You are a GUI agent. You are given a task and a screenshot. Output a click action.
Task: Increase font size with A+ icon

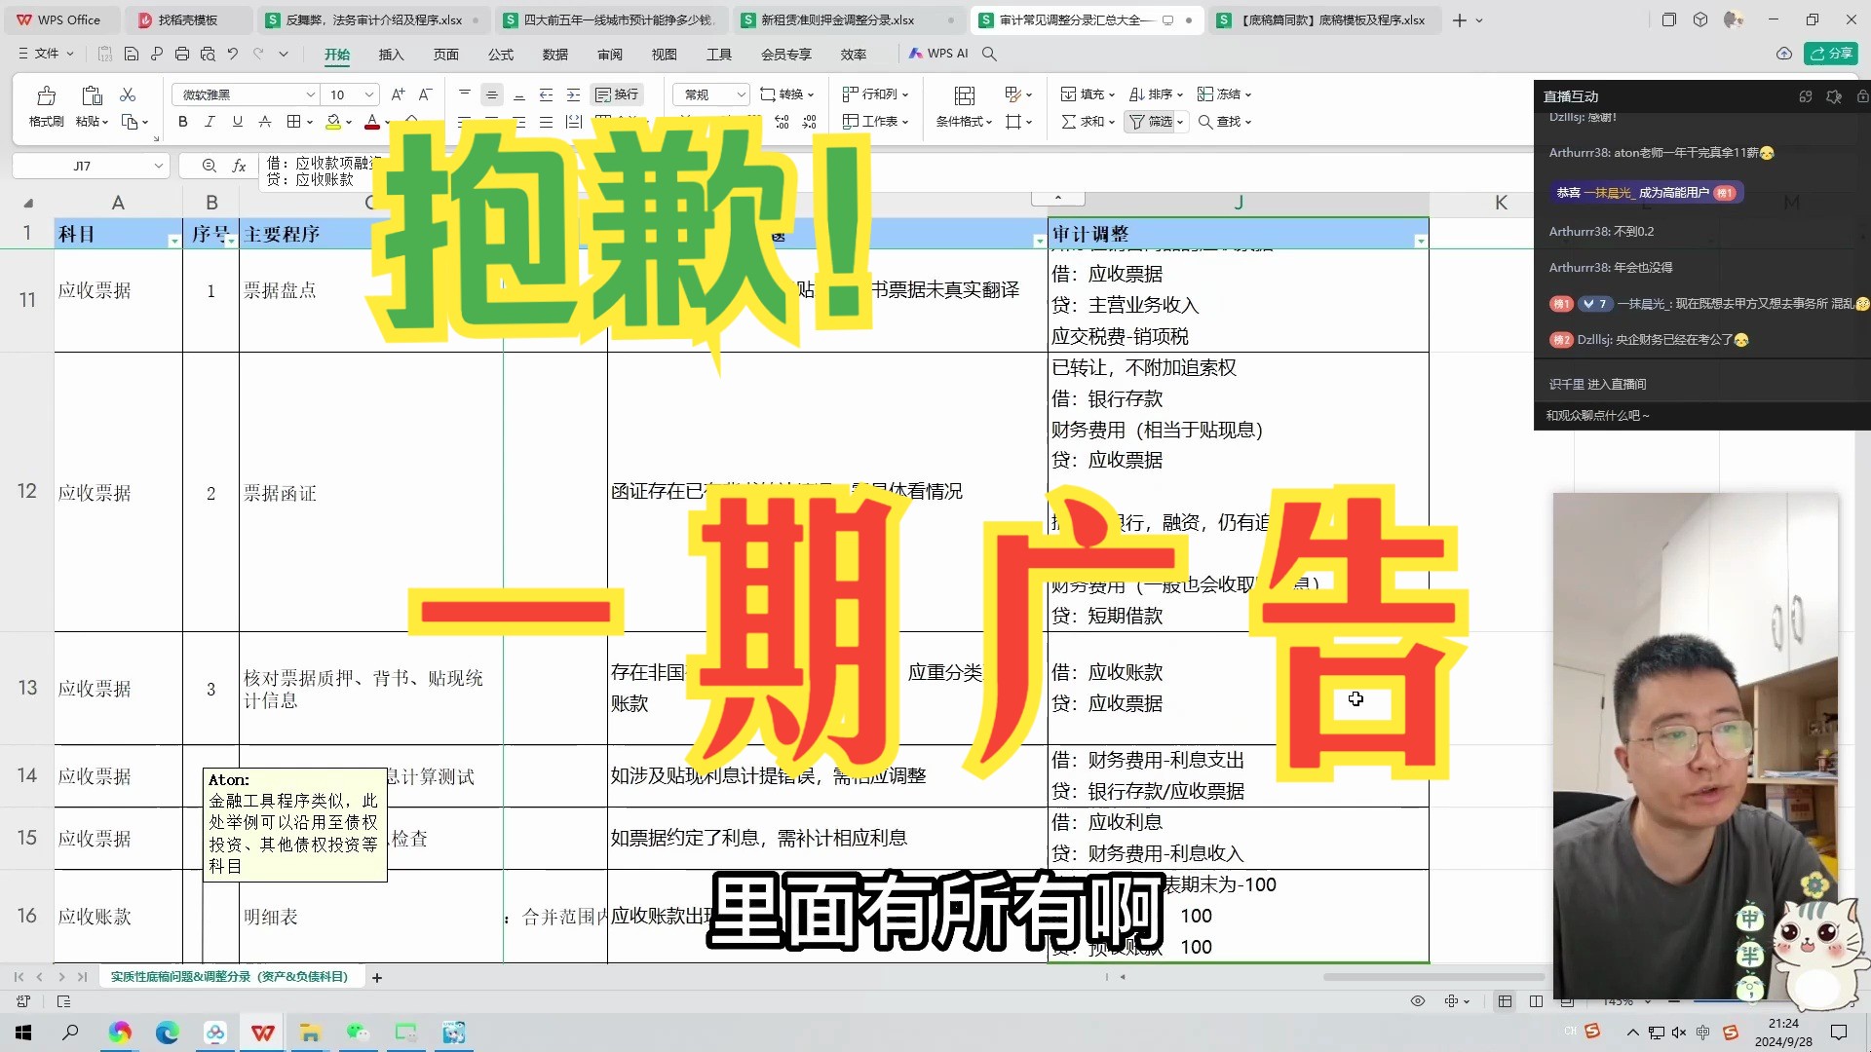398,94
